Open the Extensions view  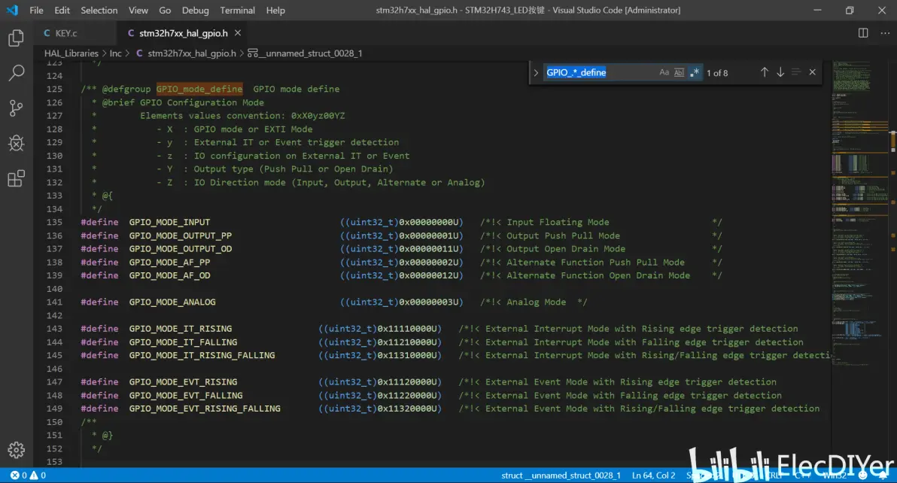[x=16, y=178]
